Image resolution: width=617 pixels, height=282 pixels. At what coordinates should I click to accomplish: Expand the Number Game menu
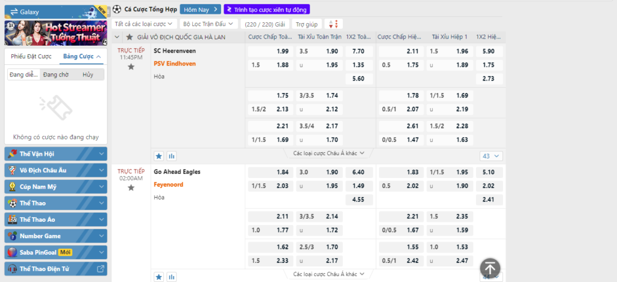56,236
